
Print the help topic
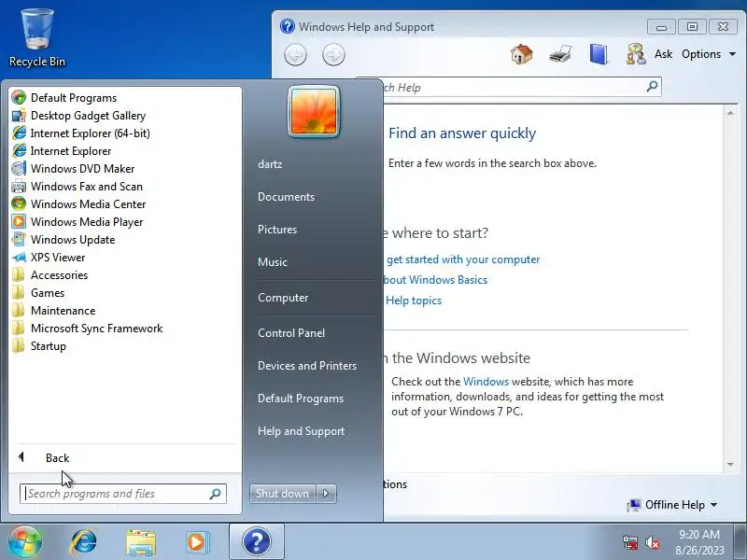(560, 54)
